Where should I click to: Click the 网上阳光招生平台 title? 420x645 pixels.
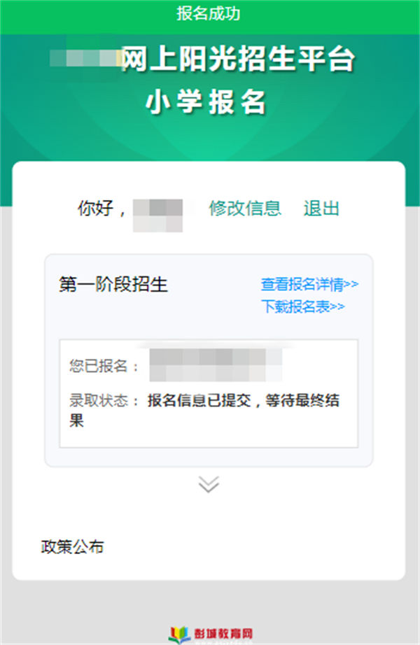(x=237, y=59)
